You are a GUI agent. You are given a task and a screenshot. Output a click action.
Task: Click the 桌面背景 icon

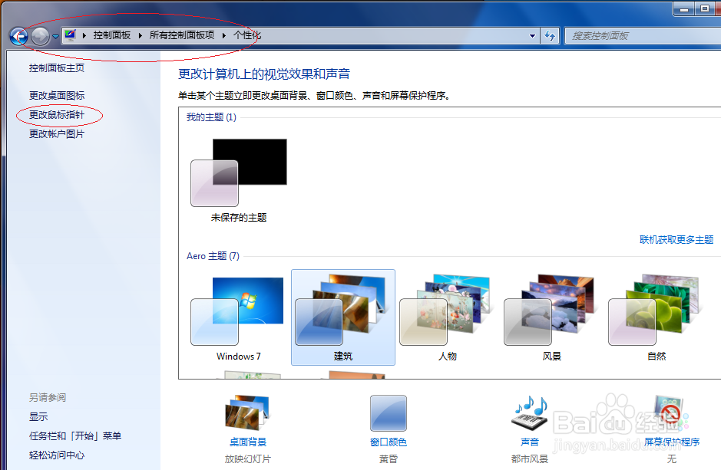pos(247,413)
